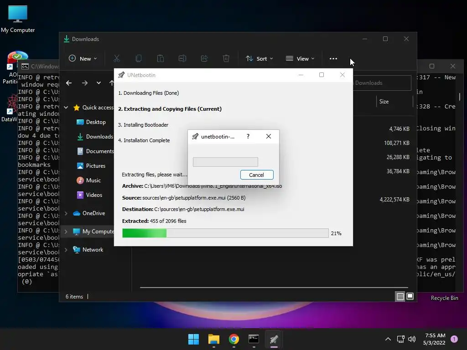
Task: Switch to details view icon in status bar
Action: click(400, 296)
